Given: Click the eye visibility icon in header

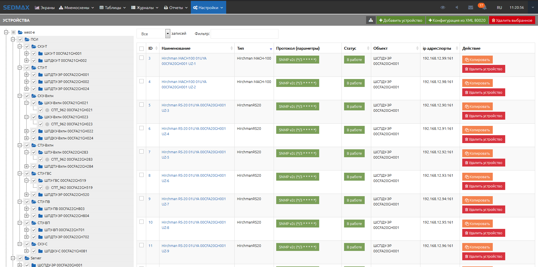Looking at the screenshot, I should click(x=443, y=8).
